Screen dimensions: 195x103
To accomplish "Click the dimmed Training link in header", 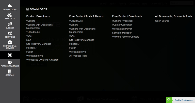I will [122, 4].
